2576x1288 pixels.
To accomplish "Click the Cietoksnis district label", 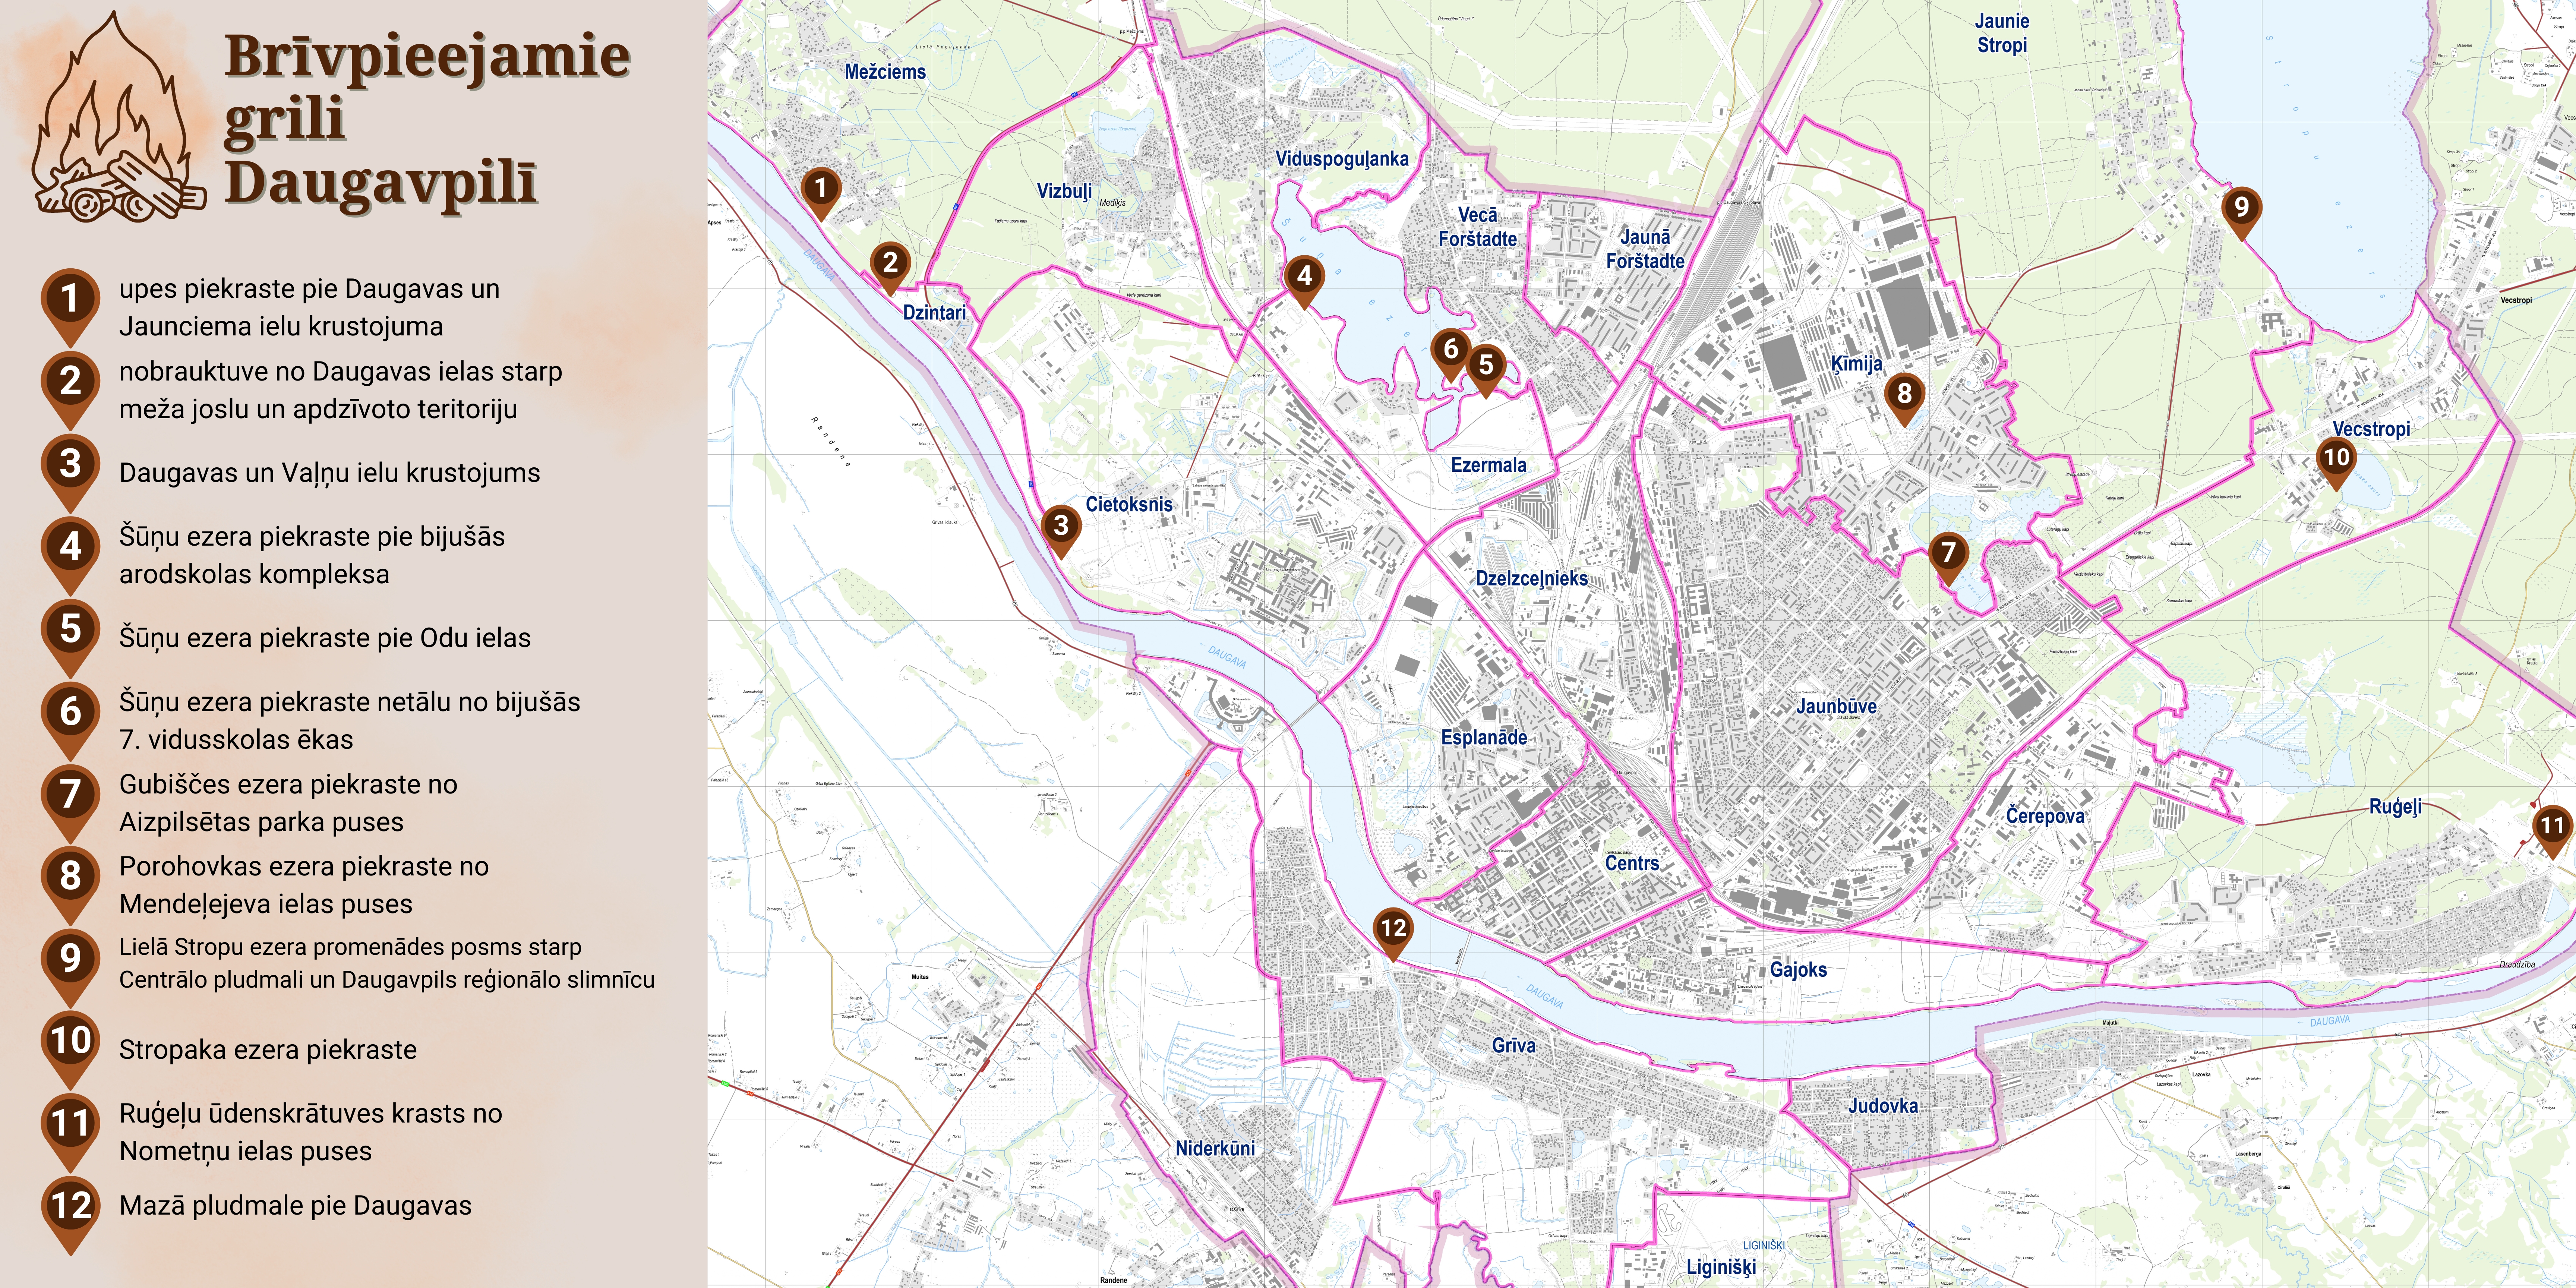I will [x=1129, y=504].
